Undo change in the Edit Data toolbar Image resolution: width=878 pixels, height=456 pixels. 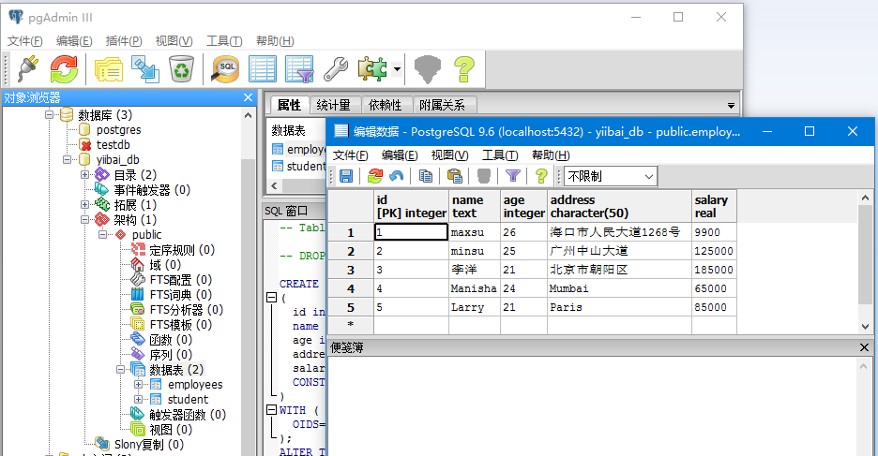coord(397,177)
